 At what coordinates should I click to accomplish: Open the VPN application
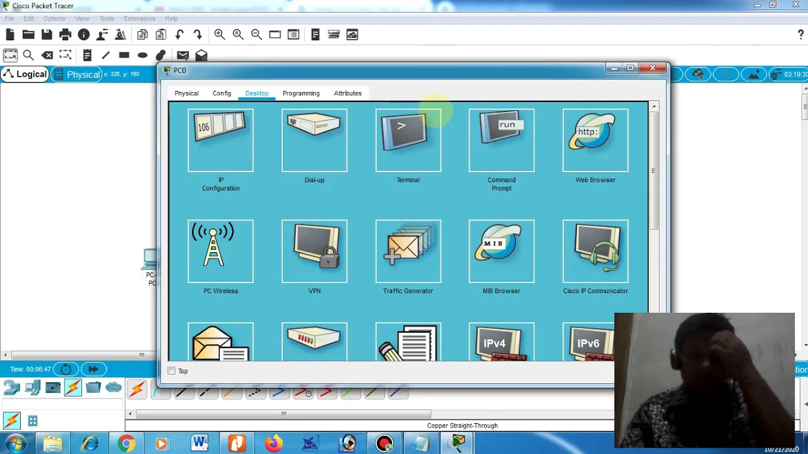click(314, 251)
